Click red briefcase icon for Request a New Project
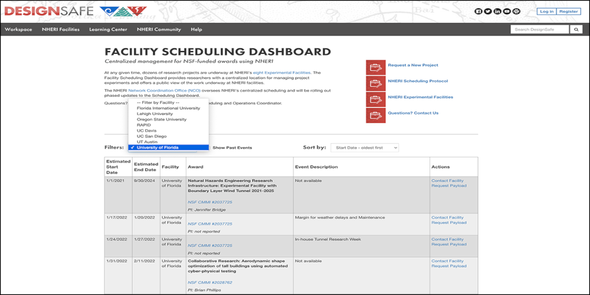 click(x=375, y=68)
